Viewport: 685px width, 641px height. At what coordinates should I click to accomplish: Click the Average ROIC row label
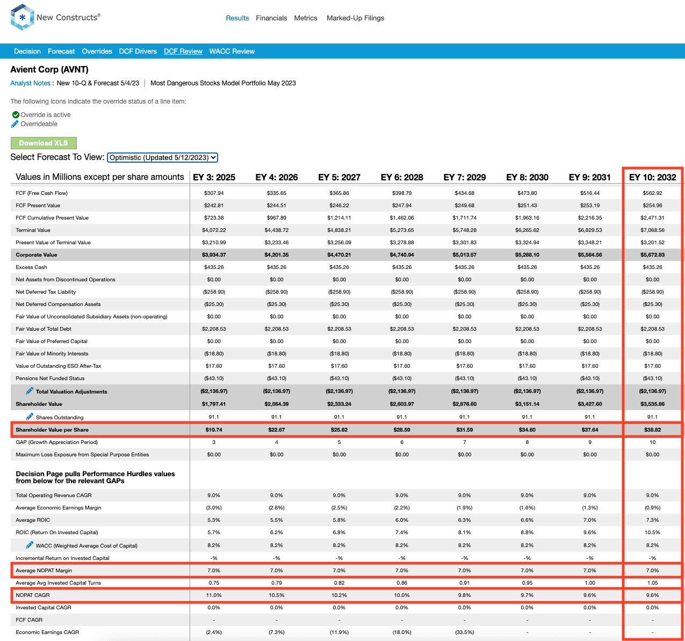coord(33,520)
